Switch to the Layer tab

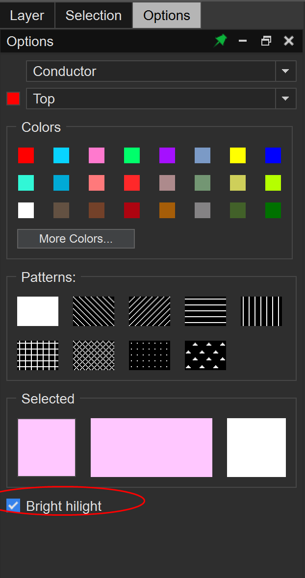coord(27,16)
